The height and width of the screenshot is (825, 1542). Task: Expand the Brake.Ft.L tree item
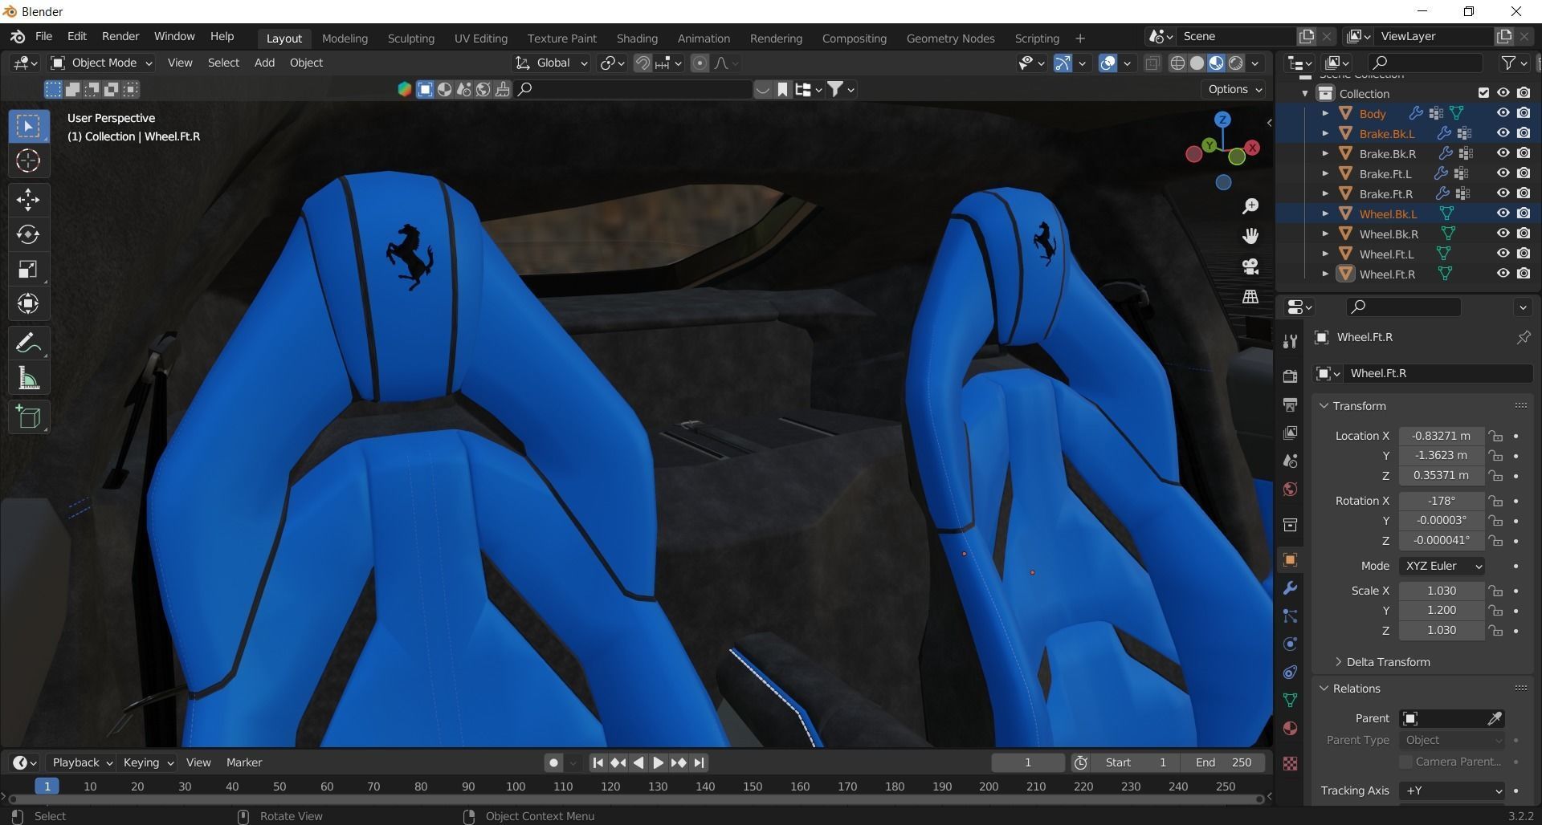(x=1325, y=173)
